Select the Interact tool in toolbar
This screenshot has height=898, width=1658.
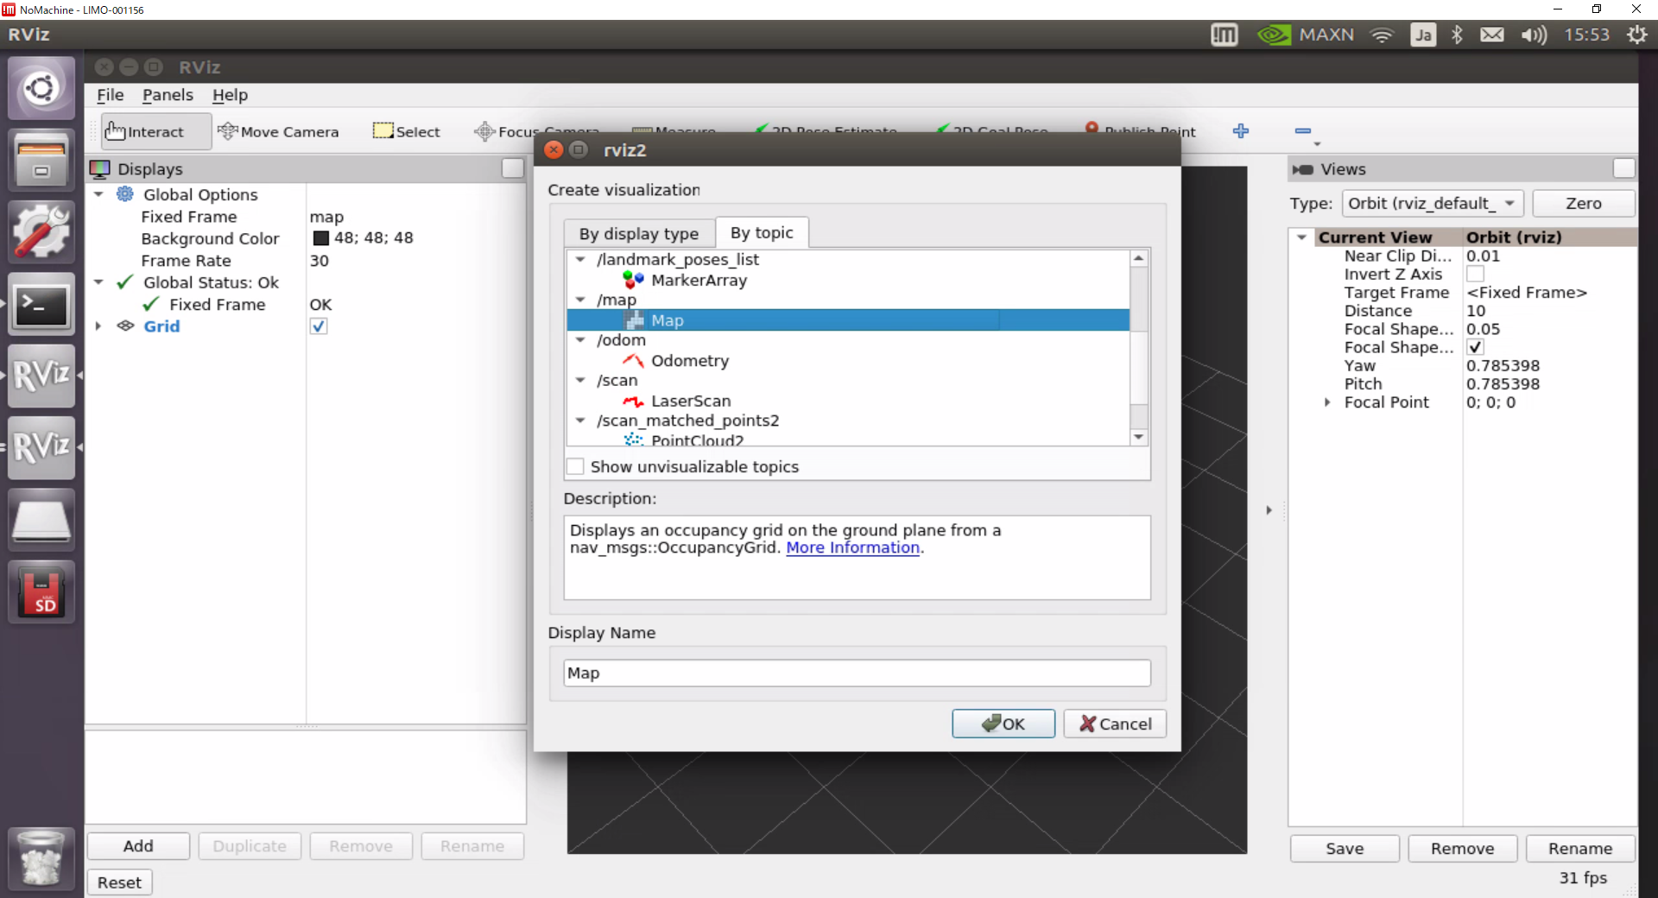coord(145,131)
